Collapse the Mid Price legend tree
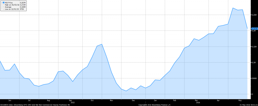The height and width of the screenshot is (106, 258). point(2,3)
